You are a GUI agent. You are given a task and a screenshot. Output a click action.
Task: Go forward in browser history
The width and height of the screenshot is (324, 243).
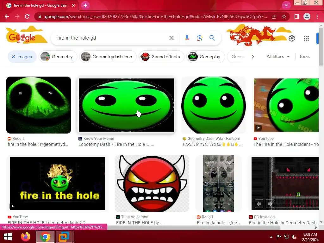click(x=17, y=16)
